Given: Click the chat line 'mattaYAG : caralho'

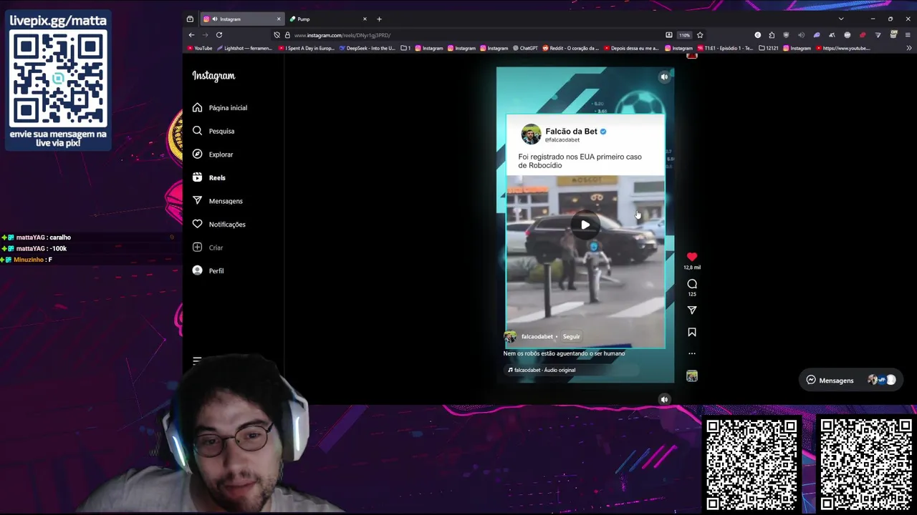Looking at the screenshot, I should tap(37, 237).
